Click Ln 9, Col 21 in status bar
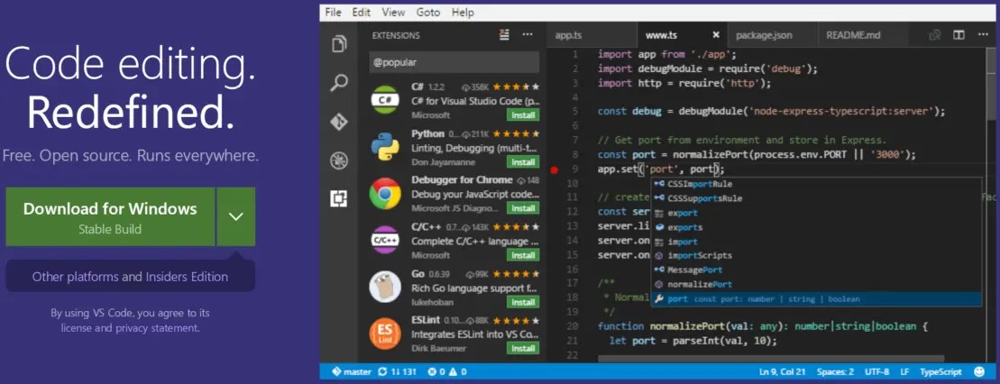Image resolution: width=1000 pixels, height=384 pixels. (782, 372)
